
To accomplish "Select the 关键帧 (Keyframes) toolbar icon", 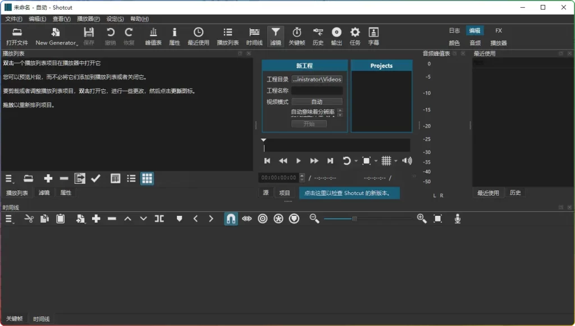I will click(x=297, y=35).
